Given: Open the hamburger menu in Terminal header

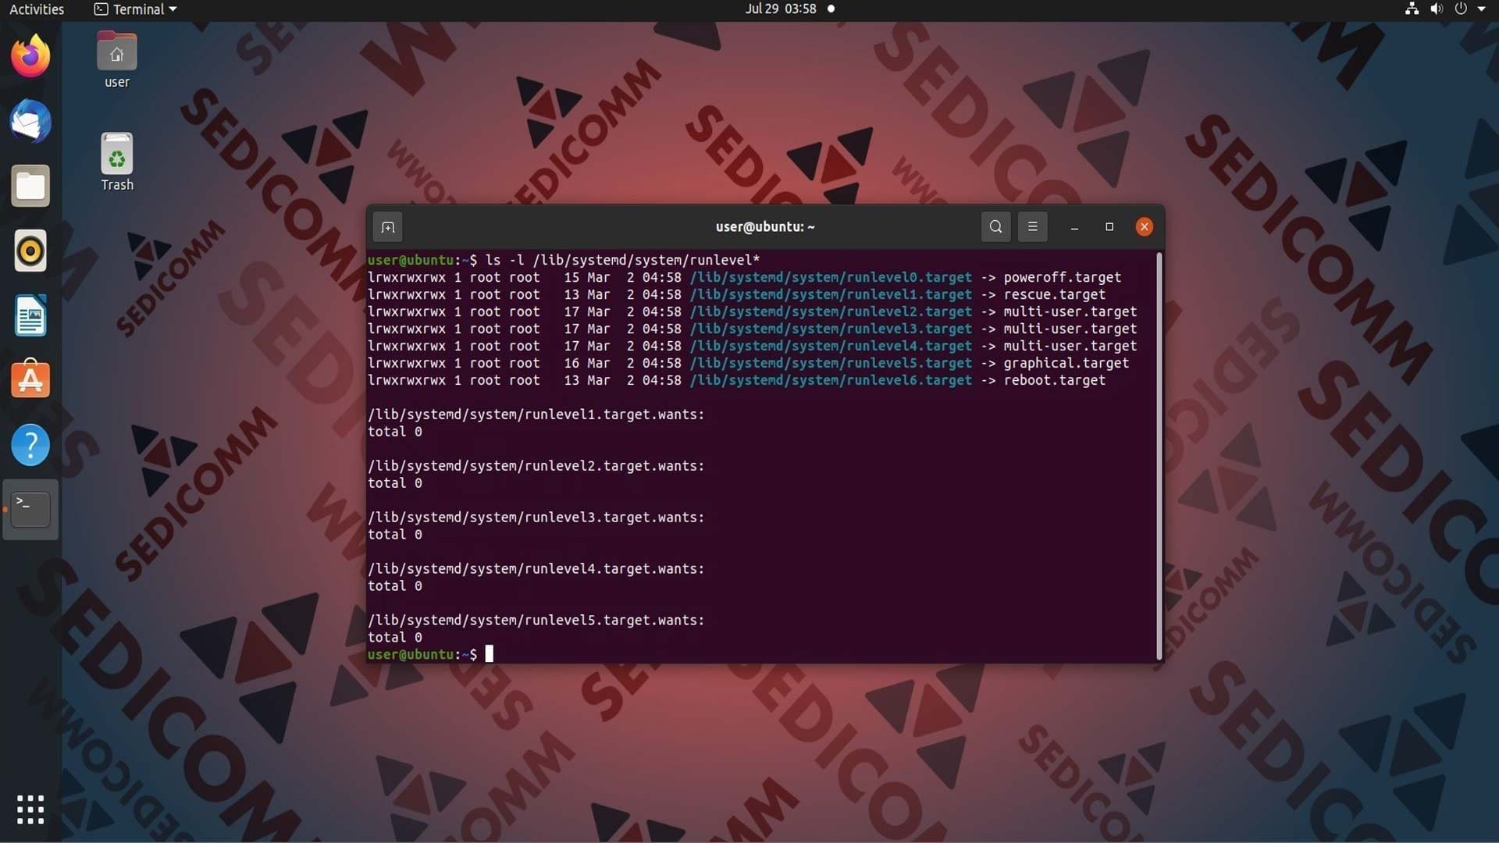Looking at the screenshot, I should coord(1032,226).
